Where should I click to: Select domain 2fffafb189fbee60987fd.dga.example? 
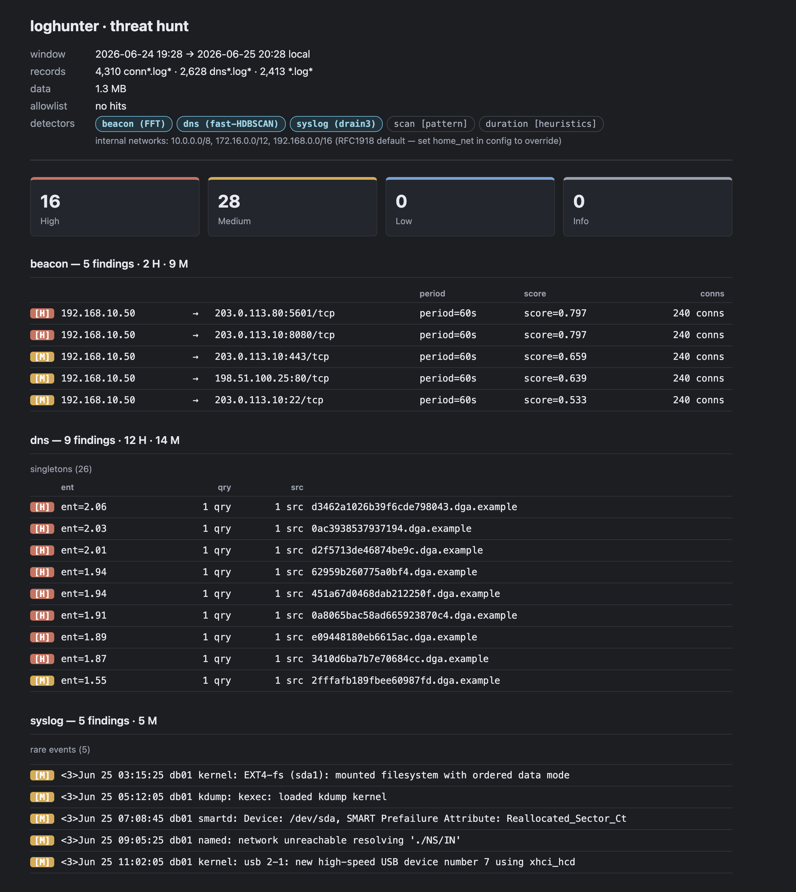coord(405,680)
